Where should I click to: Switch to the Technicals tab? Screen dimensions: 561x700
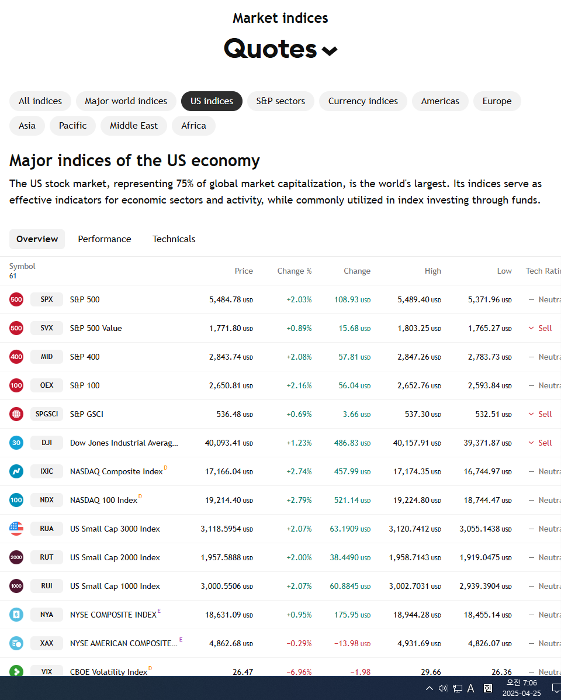click(174, 239)
